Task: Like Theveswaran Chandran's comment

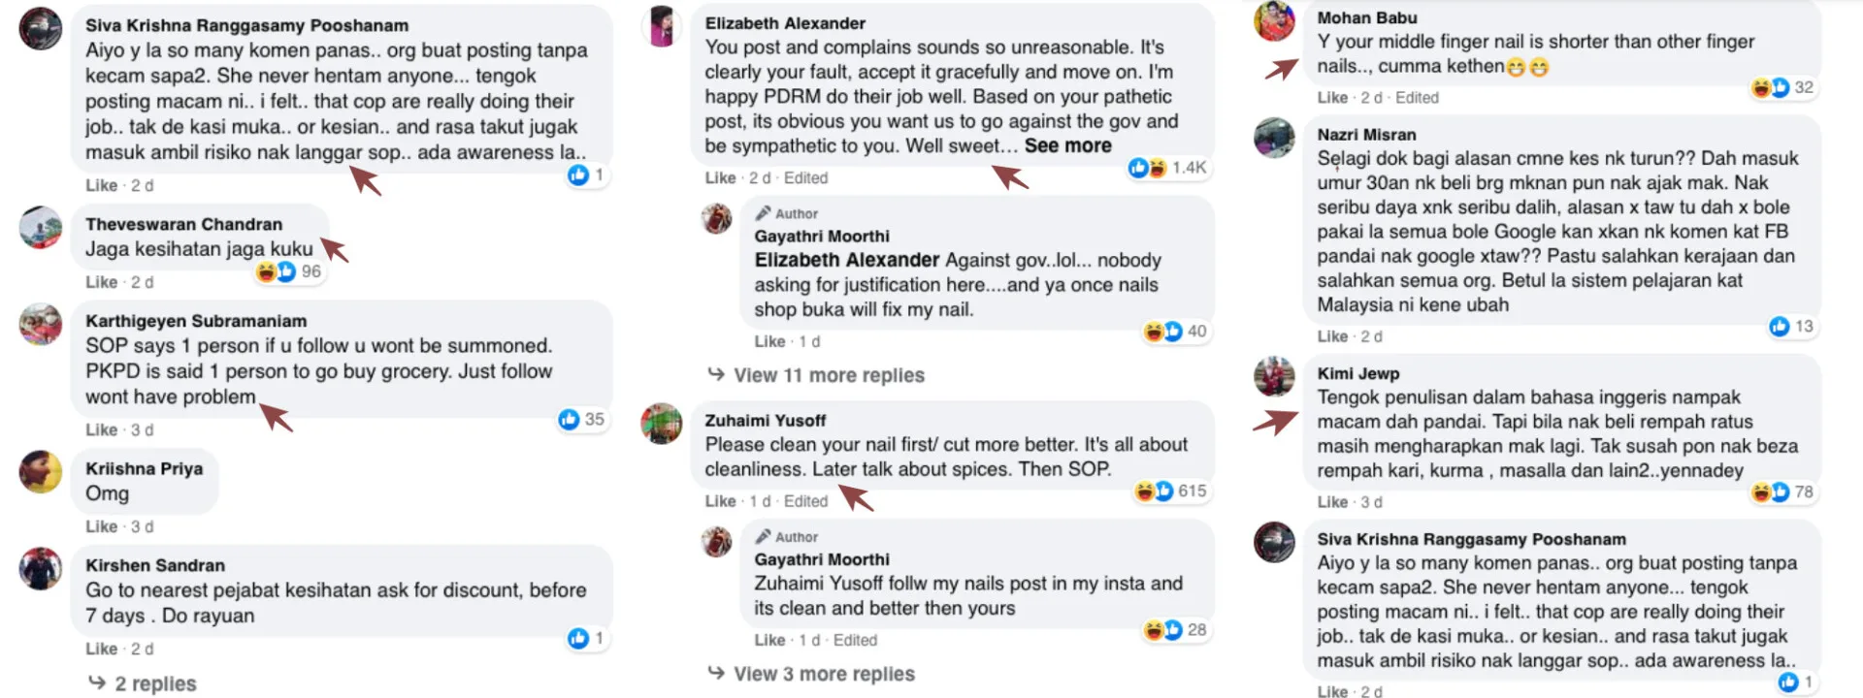Action: coord(101,282)
